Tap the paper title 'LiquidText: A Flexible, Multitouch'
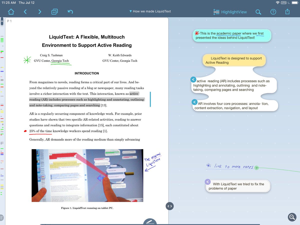300x225 pixels. tap(87, 37)
